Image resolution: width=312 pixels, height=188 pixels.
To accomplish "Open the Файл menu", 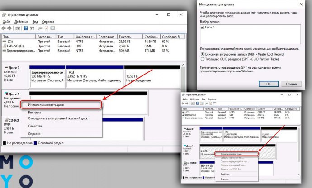I will (x=7, y=22).
